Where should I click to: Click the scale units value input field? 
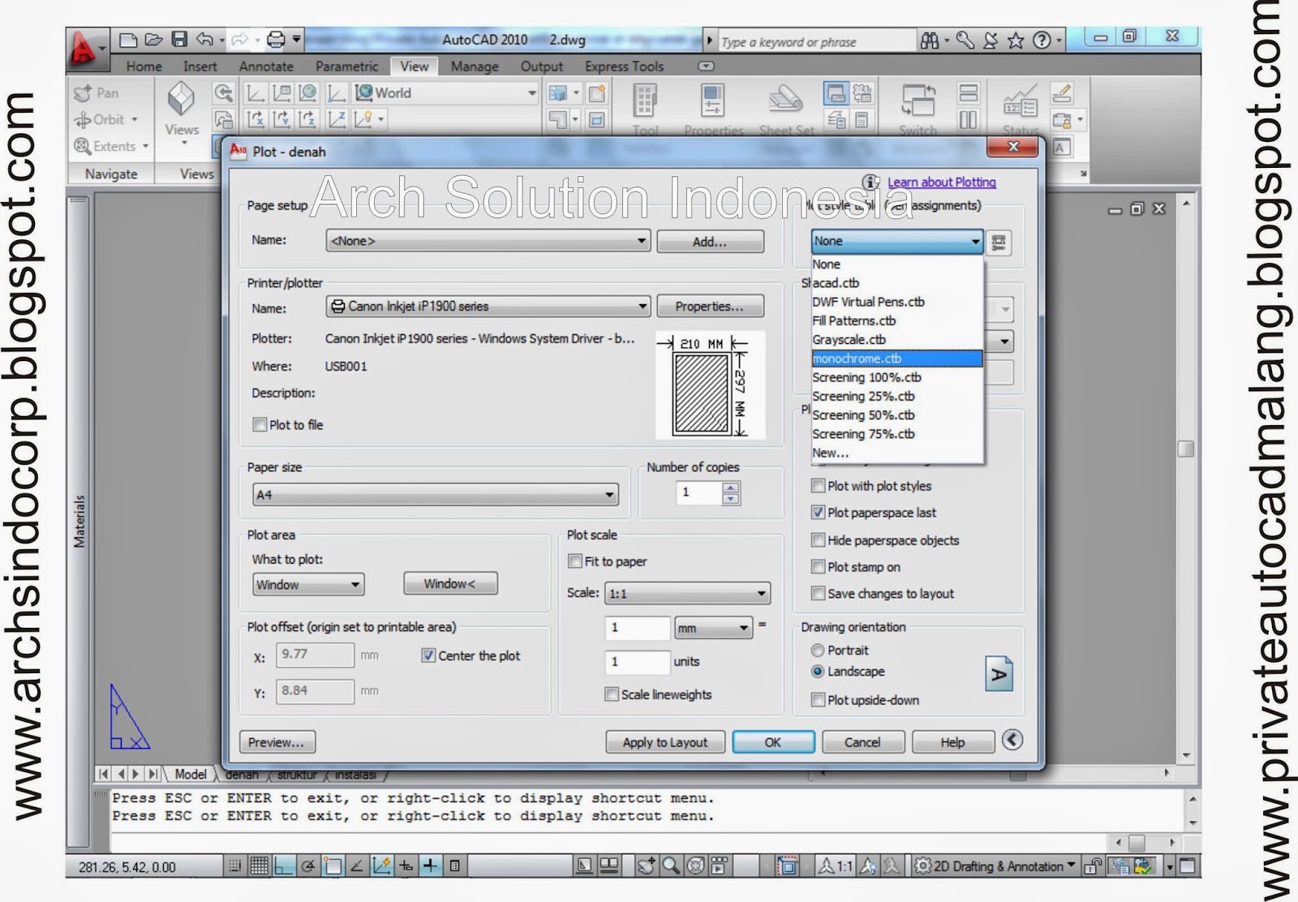[638, 662]
